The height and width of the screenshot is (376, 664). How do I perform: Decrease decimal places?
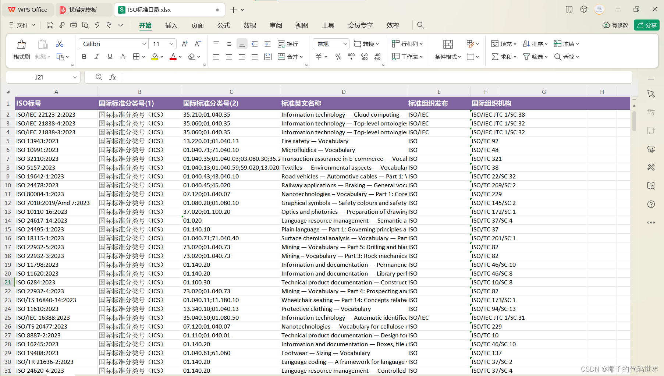click(x=377, y=57)
